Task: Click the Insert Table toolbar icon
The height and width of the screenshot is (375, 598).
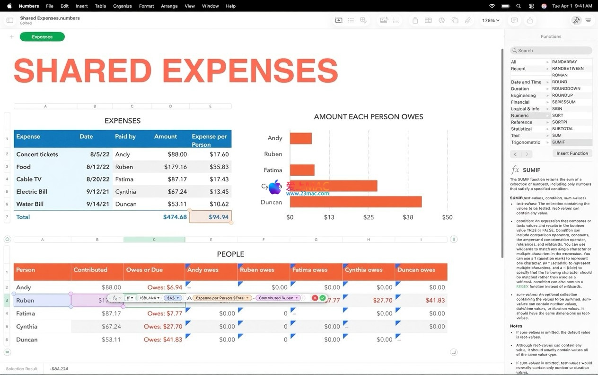Action: [x=428, y=20]
